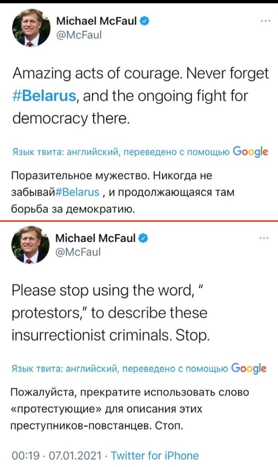Open the @McFaul handle in the top tweet
The width and height of the screenshot is (278, 467).
pos(79,35)
